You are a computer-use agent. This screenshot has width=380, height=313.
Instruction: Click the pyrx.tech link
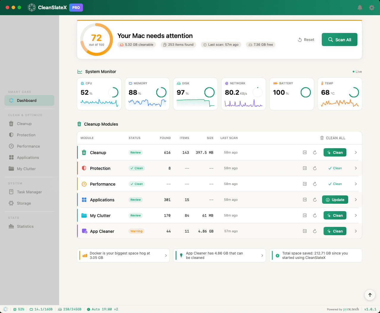351,309
